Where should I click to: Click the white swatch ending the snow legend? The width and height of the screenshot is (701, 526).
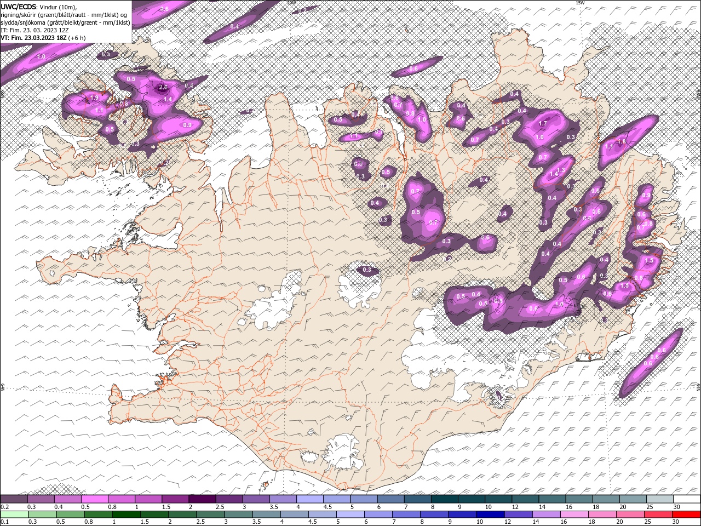point(687,499)
